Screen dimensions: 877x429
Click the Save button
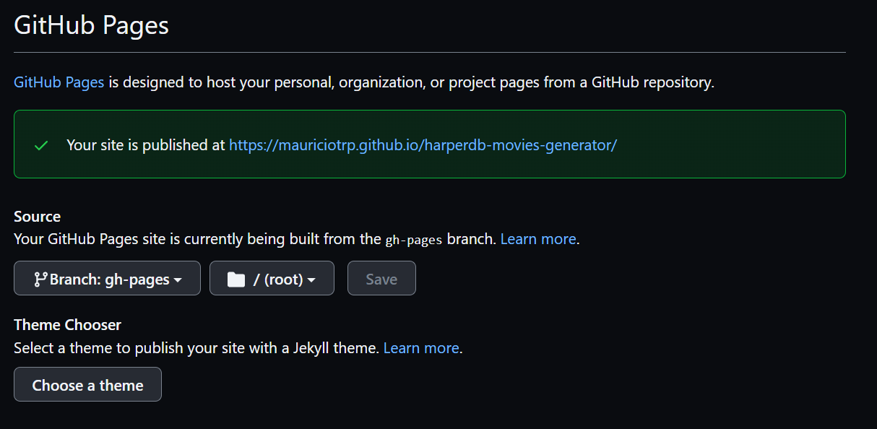(x=381, y=278)
